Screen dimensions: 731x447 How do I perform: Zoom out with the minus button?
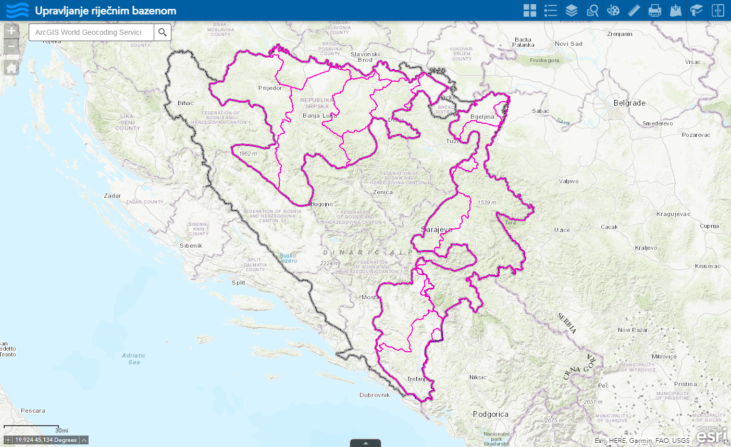point(11,47)
